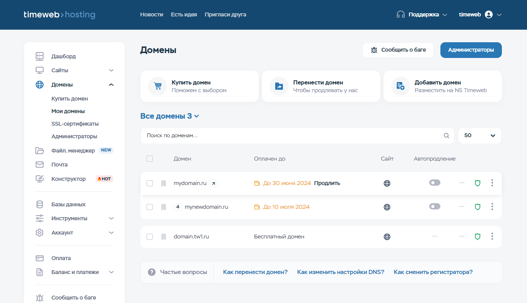This screenshot has width=527, height=303.
Task: Check the select-all domains checkbox in header
Action: [x=150, y=159]
